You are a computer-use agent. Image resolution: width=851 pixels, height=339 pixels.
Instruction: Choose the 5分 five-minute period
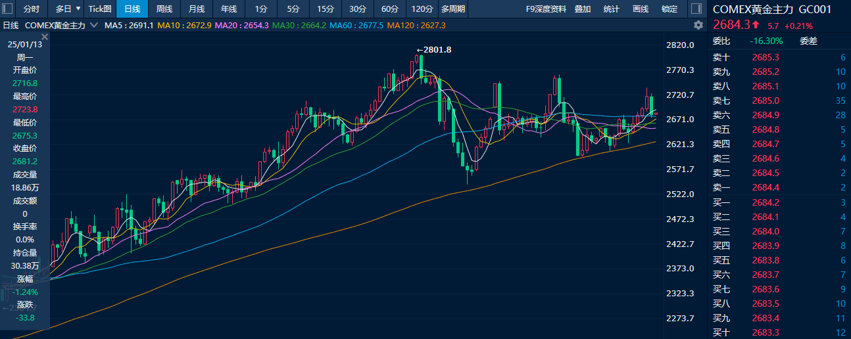coord(293,9)
